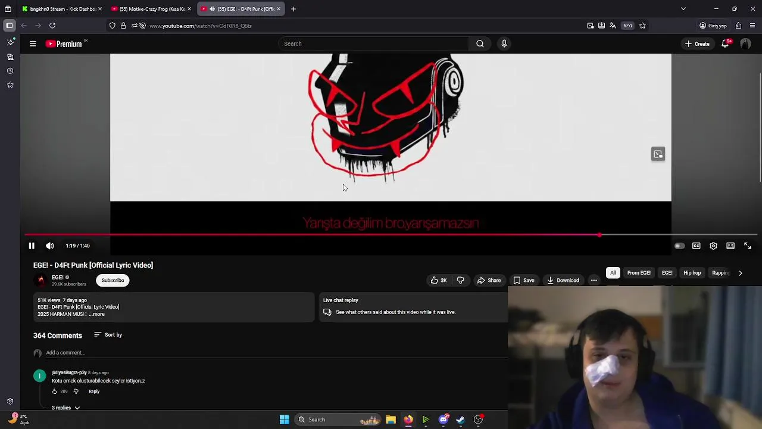Select the Hip hop chip

(x=692, y=273)
